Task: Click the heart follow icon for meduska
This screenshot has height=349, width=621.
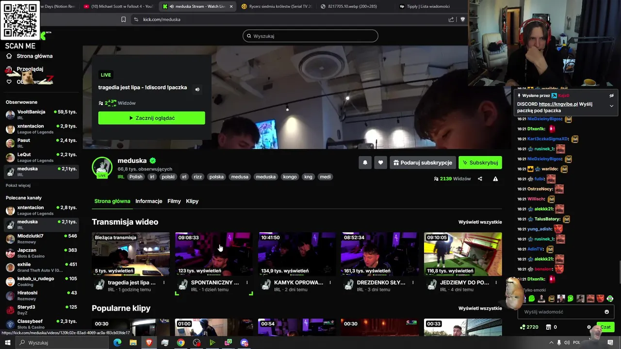Action: [x=381, y=163]
